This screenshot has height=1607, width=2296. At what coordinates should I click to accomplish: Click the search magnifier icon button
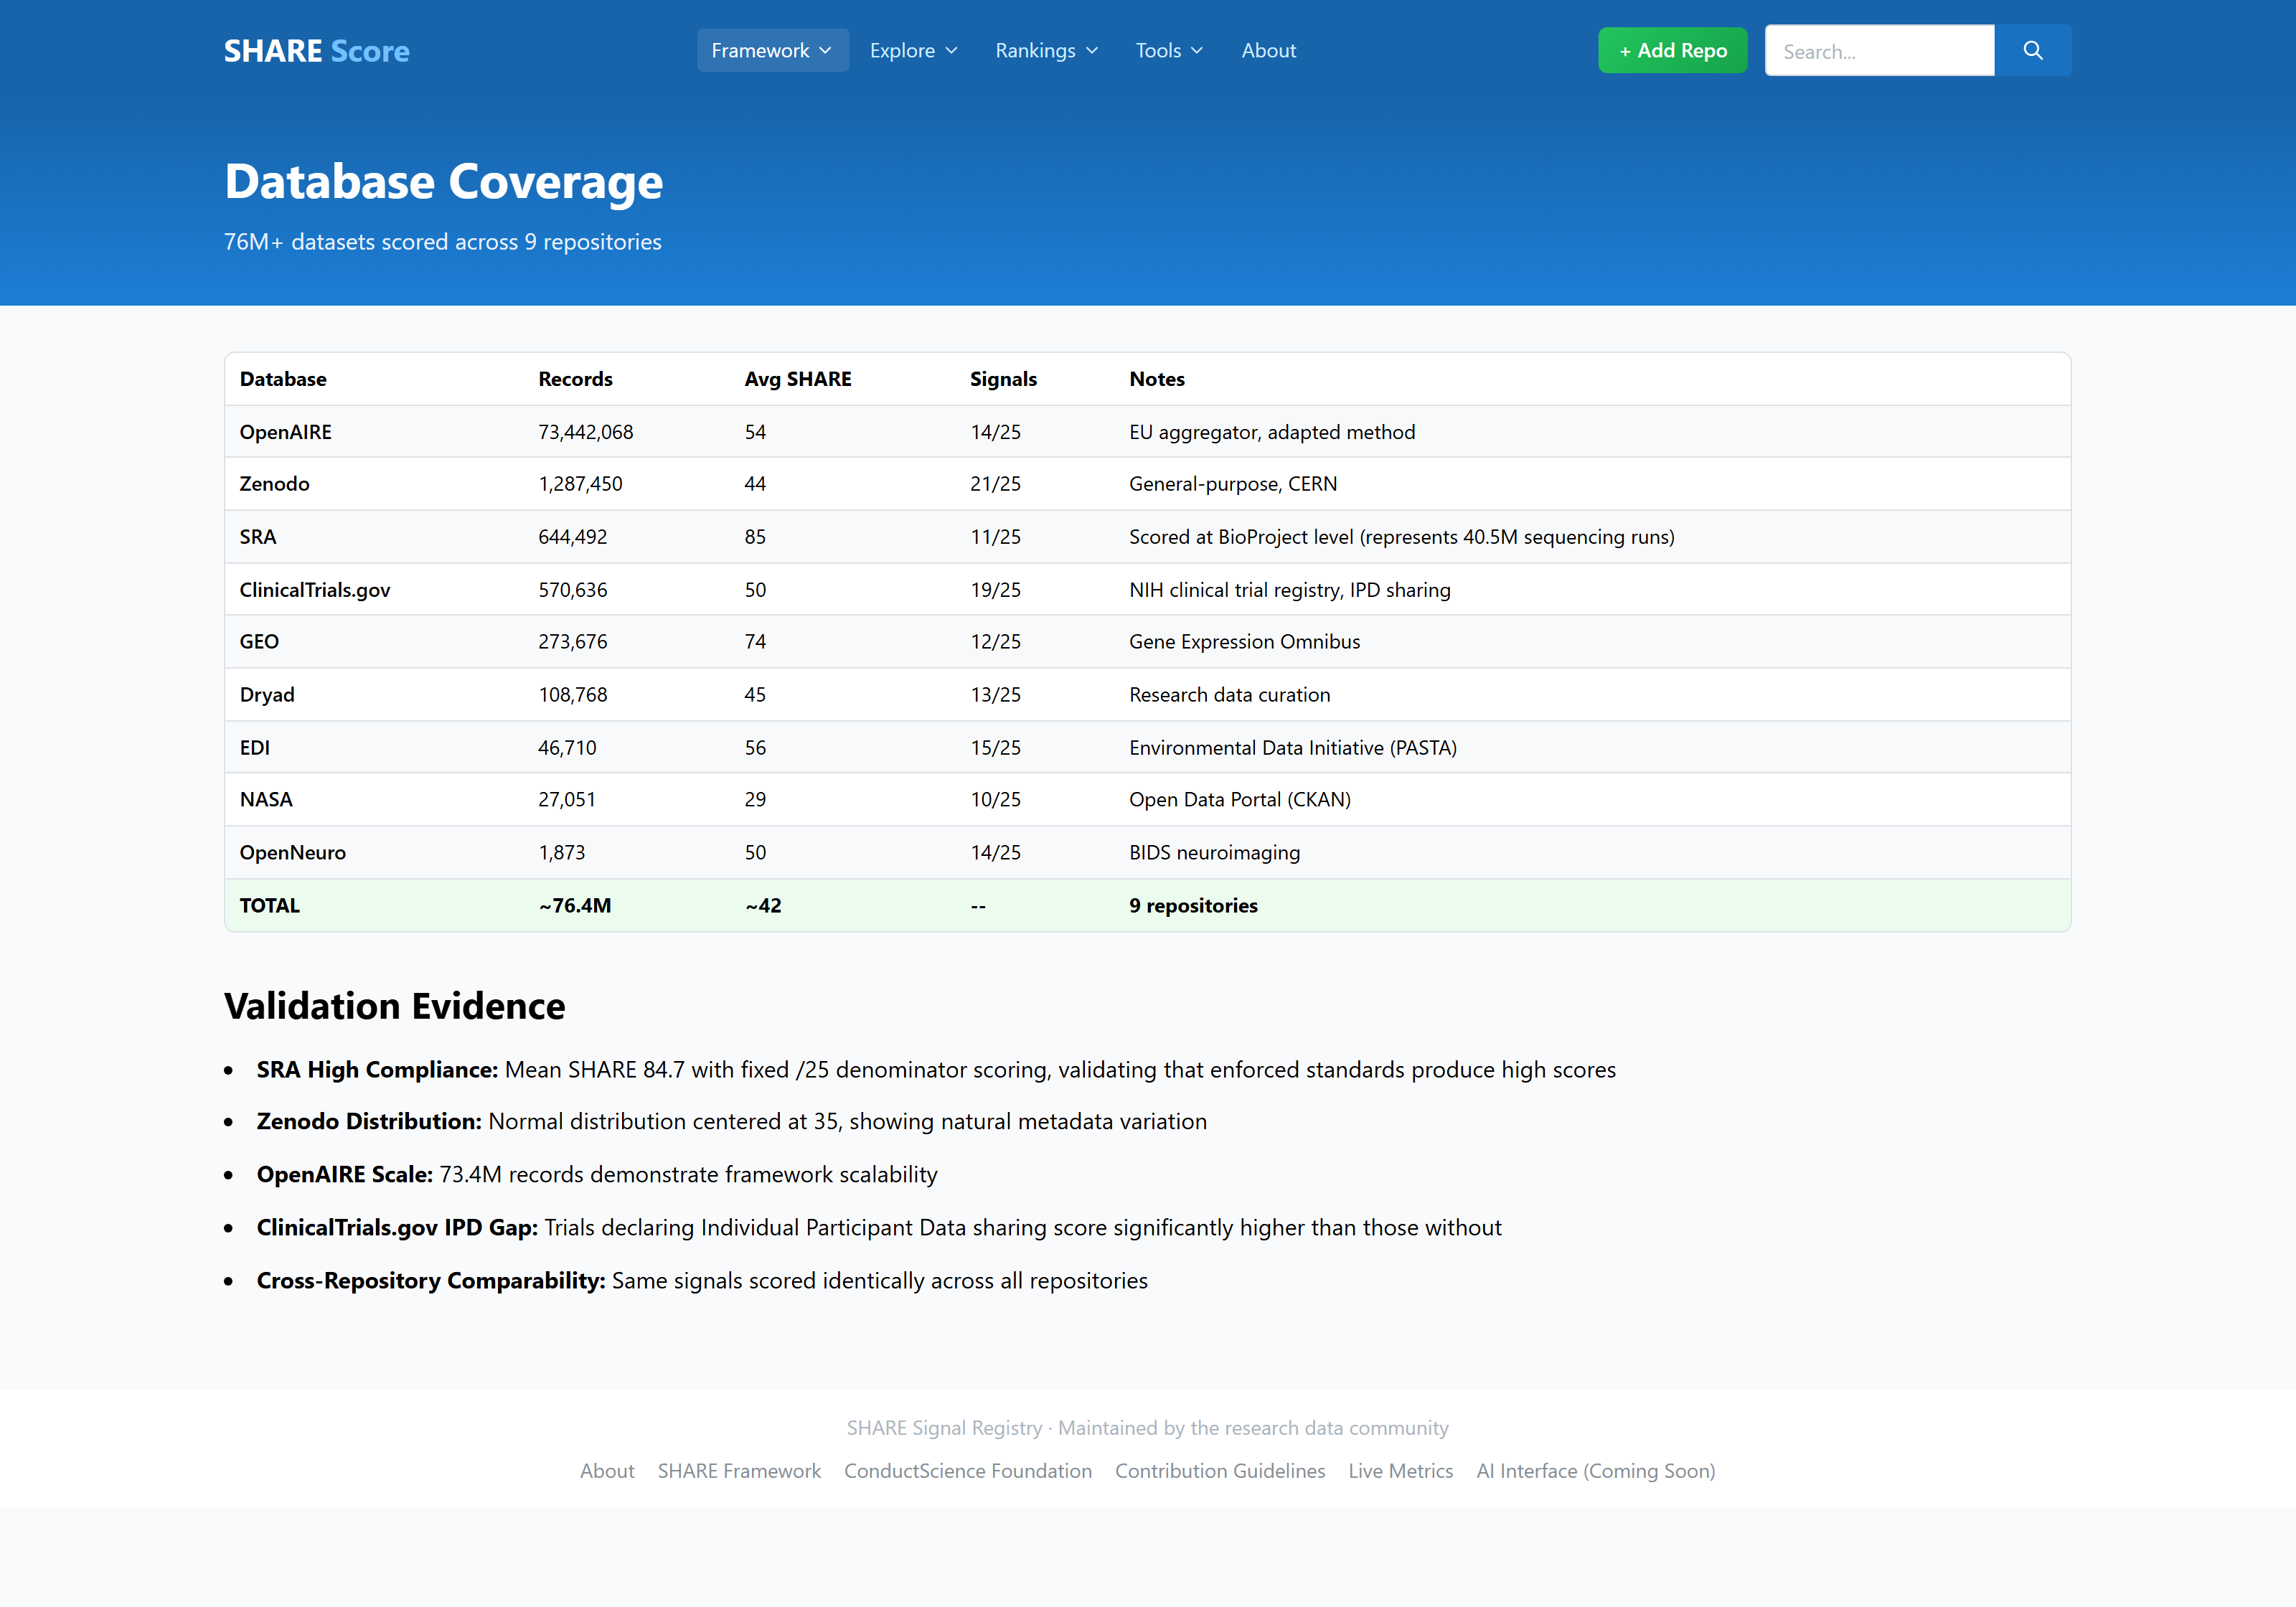coord(2032,50)
